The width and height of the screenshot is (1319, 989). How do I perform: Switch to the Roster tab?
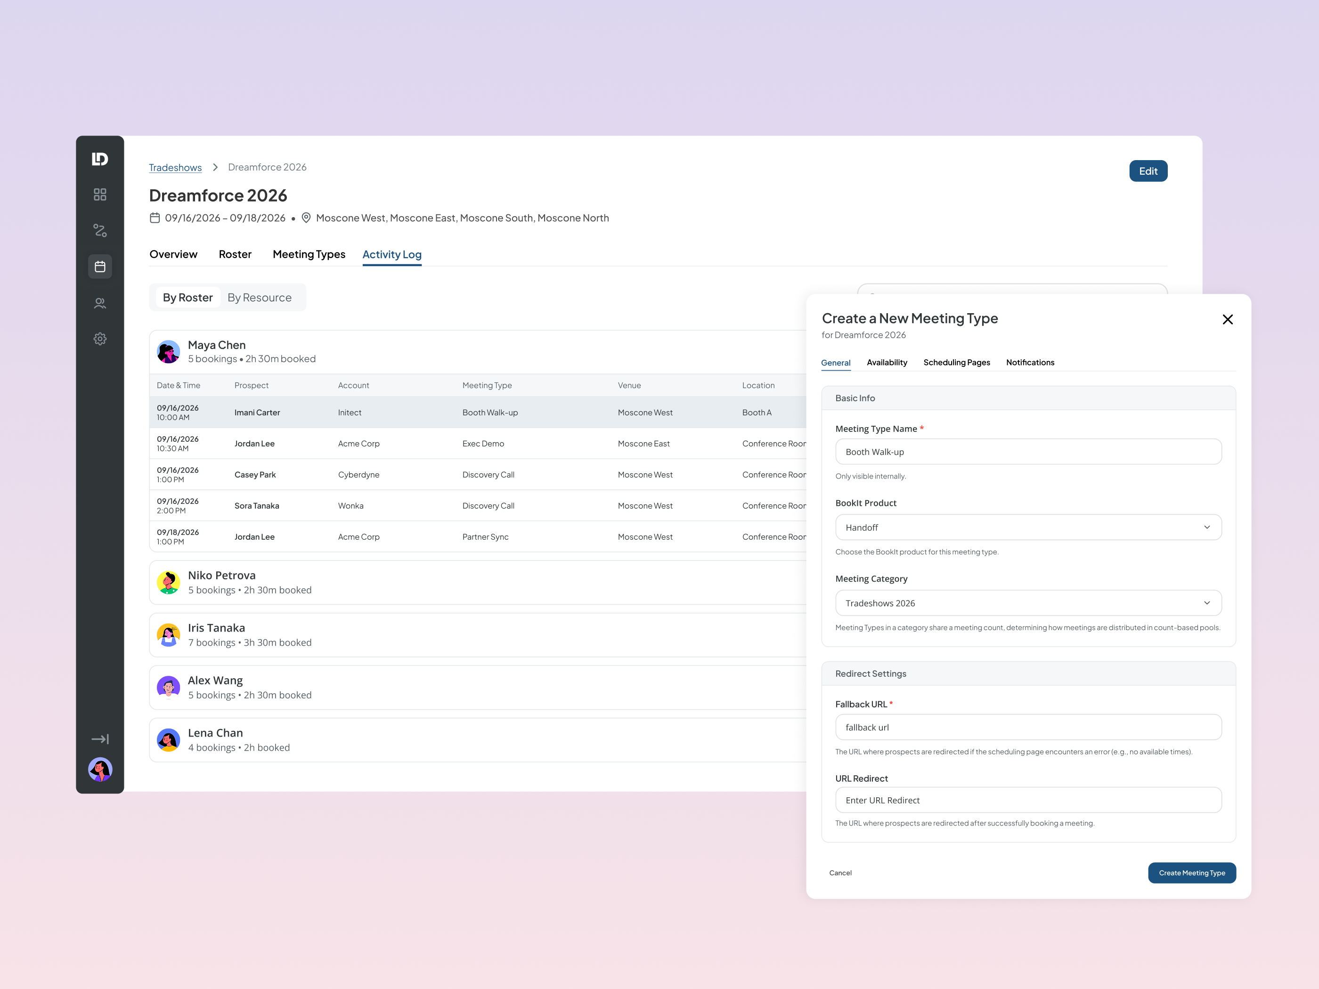point(235,255)
